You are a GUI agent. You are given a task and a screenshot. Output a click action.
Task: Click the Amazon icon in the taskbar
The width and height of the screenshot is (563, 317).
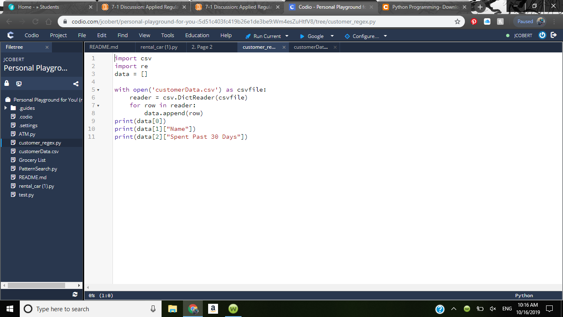(x=213, y=309)
